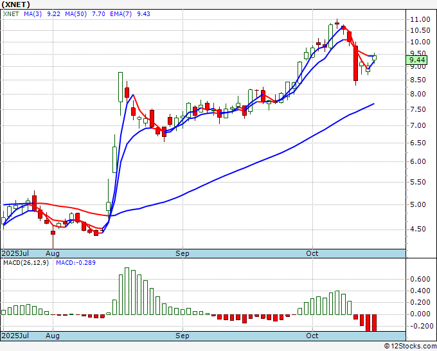The image size is (437, 351).
Task: Click the 50-day moving average line end
Action: click(373, 104)
